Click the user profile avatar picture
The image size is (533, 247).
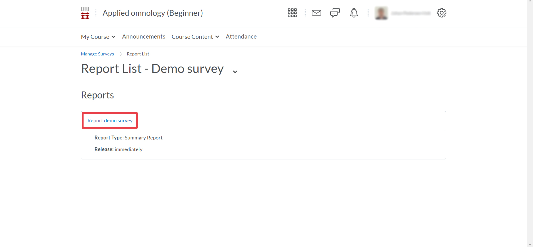[x=381, y=13]
